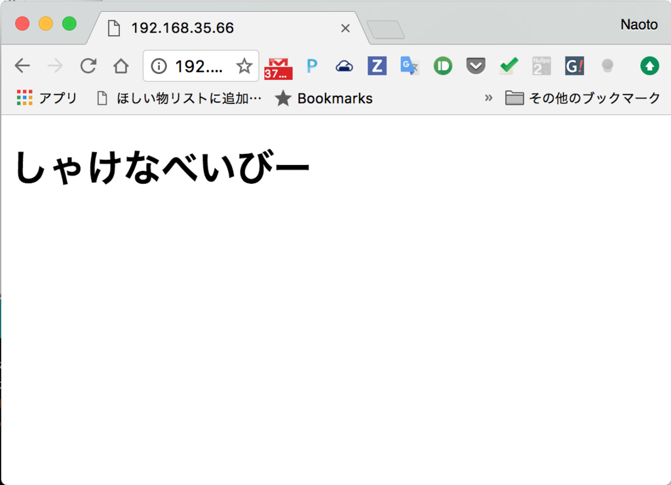Open ほしい物リストに追加 bookmark
The height and width of the screenshot is (485, 671).
[180, 98]
